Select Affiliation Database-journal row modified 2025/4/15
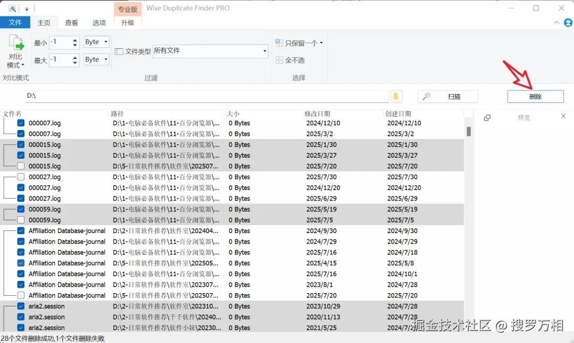The height and width of the screenshot is (343, 574). (232, 263)
